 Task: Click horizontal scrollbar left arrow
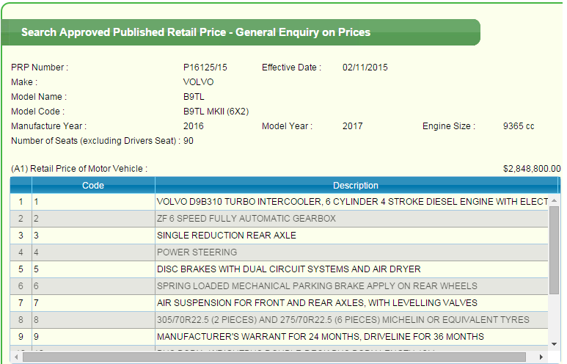point(18,357)
